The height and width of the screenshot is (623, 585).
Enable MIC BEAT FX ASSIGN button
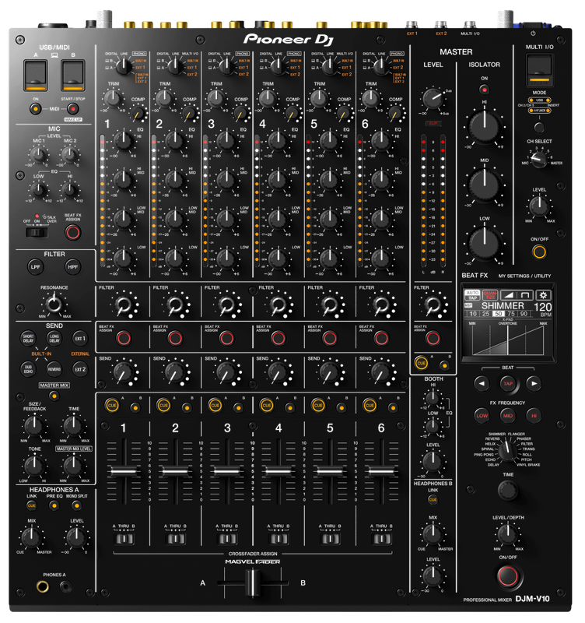click(72, 232)
